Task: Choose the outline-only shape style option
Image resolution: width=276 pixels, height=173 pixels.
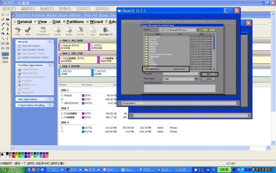Action: tap(5, 54)
